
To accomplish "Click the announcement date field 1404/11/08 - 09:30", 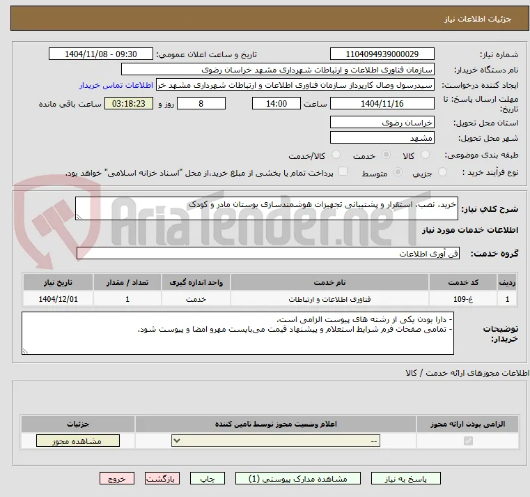I will (x=101, y=54).
